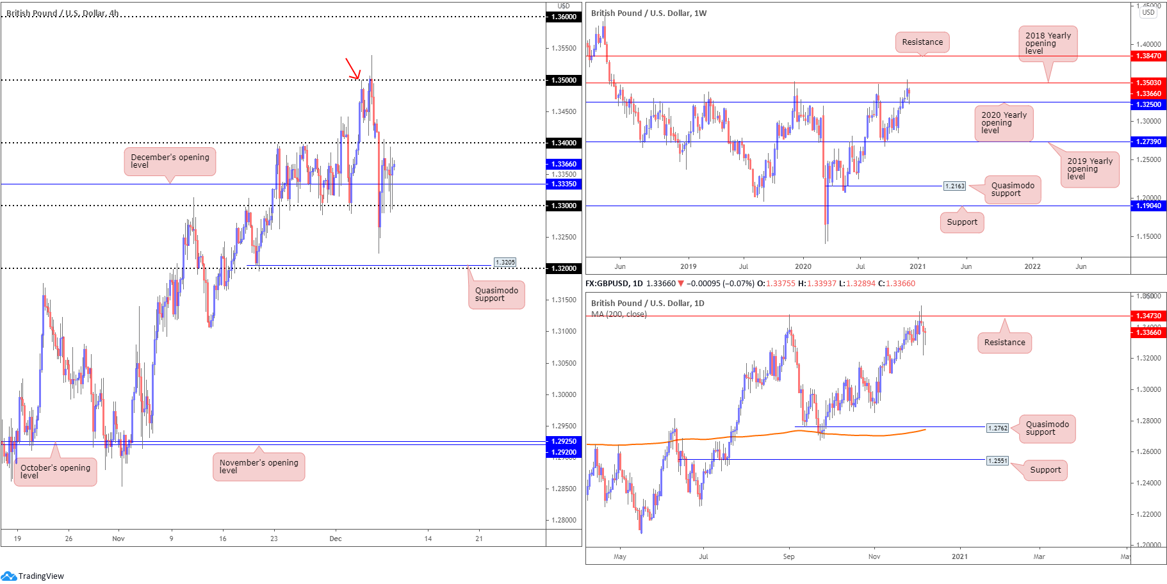Click 2020 Yearly opening level callout
The height and width of the screenshot is (584, 1167).
[x=1004, y=123]
